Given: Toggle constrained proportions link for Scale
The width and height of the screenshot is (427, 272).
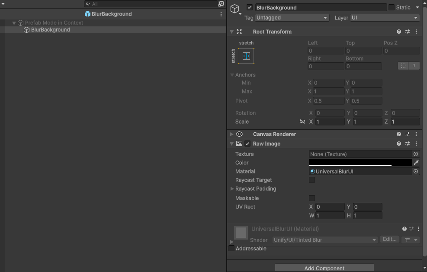Looking at the screenshot, I should 302,122.
